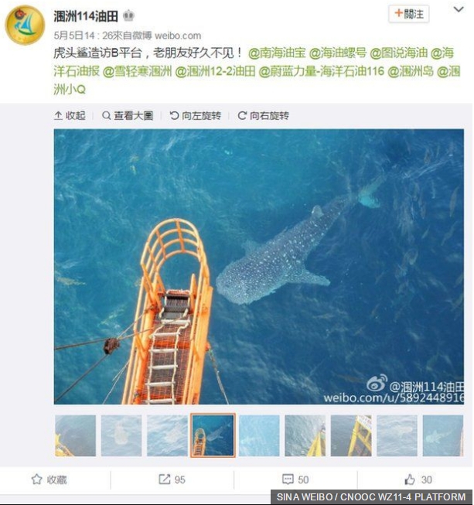Select the highlighted whale shark ladder thumbnail
The image size is (474, 505).
coord(213,435)
